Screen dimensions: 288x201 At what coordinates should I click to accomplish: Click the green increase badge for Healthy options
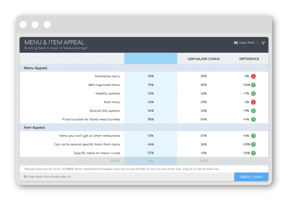[253, 93]
